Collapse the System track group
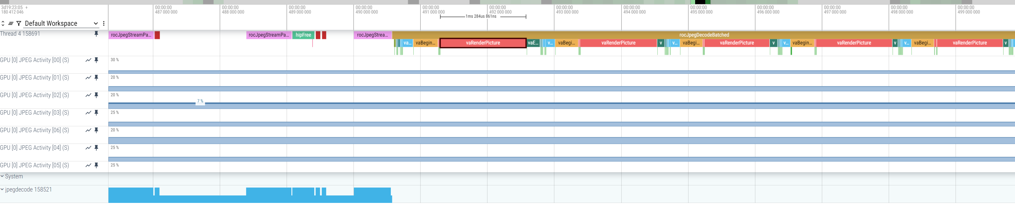 click(2, 176)
